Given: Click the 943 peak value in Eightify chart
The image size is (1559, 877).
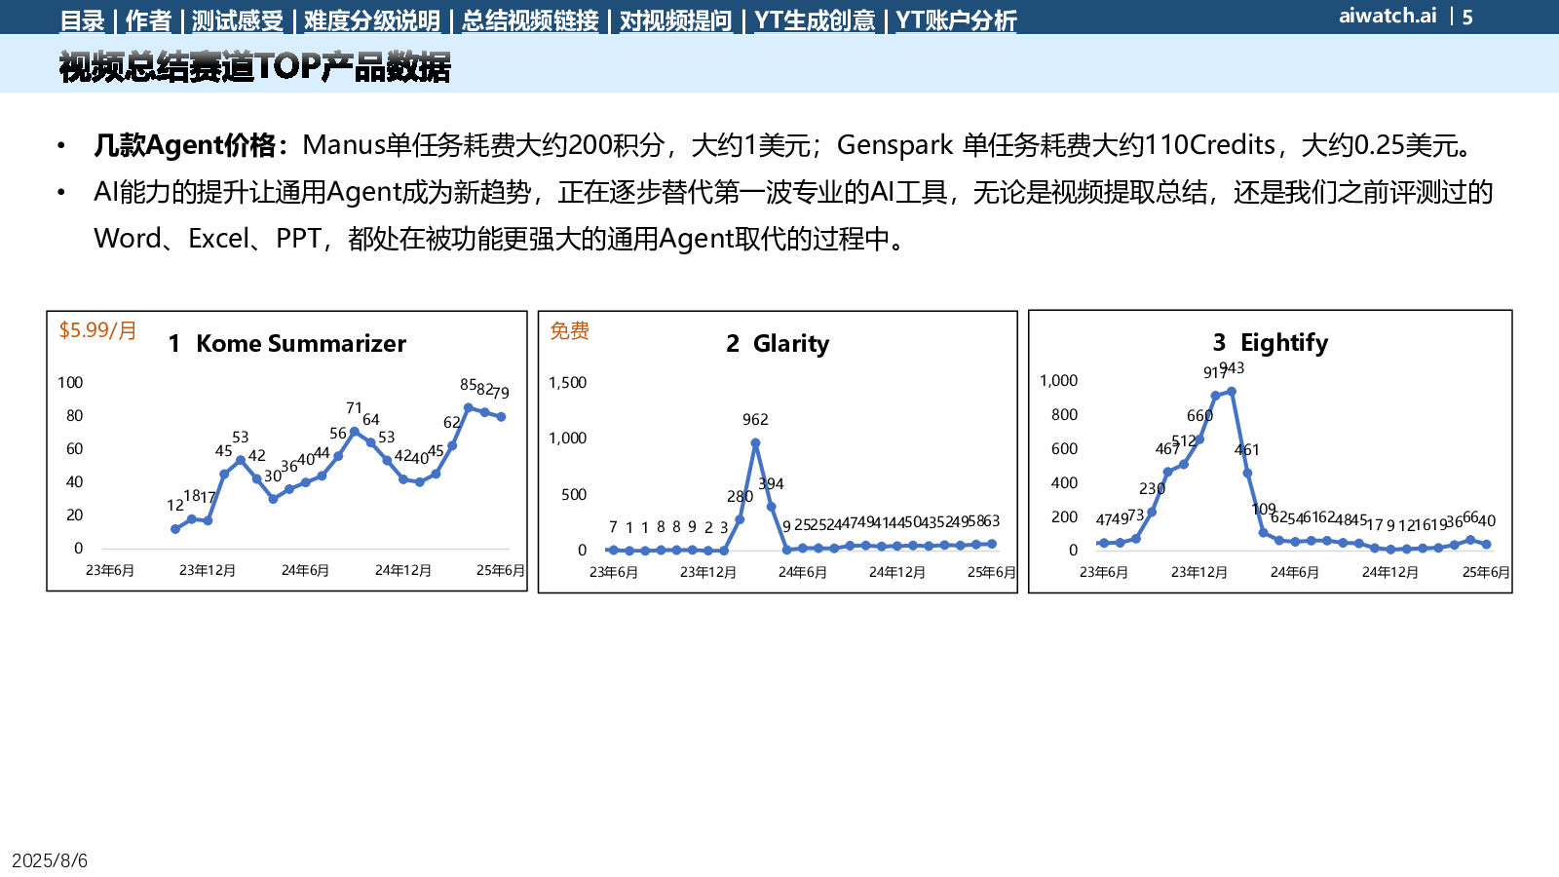Looking at the screenshot, I should 1233,367.
